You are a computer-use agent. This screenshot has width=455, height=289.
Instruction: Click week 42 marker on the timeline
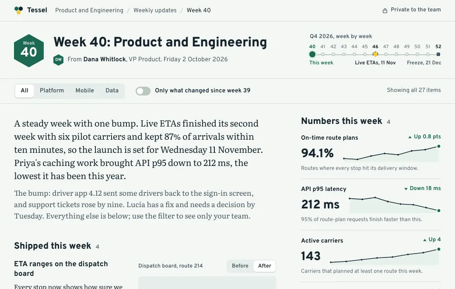click(333, 54)
